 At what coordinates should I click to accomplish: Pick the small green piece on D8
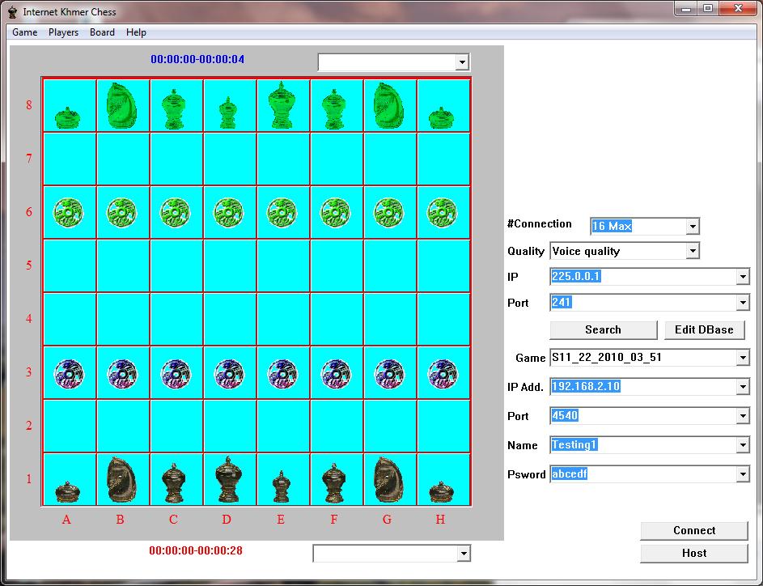[x=227, y=113]
